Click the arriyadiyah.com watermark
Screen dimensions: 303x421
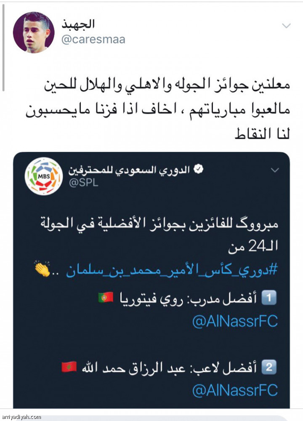click(x=20, y=417)
